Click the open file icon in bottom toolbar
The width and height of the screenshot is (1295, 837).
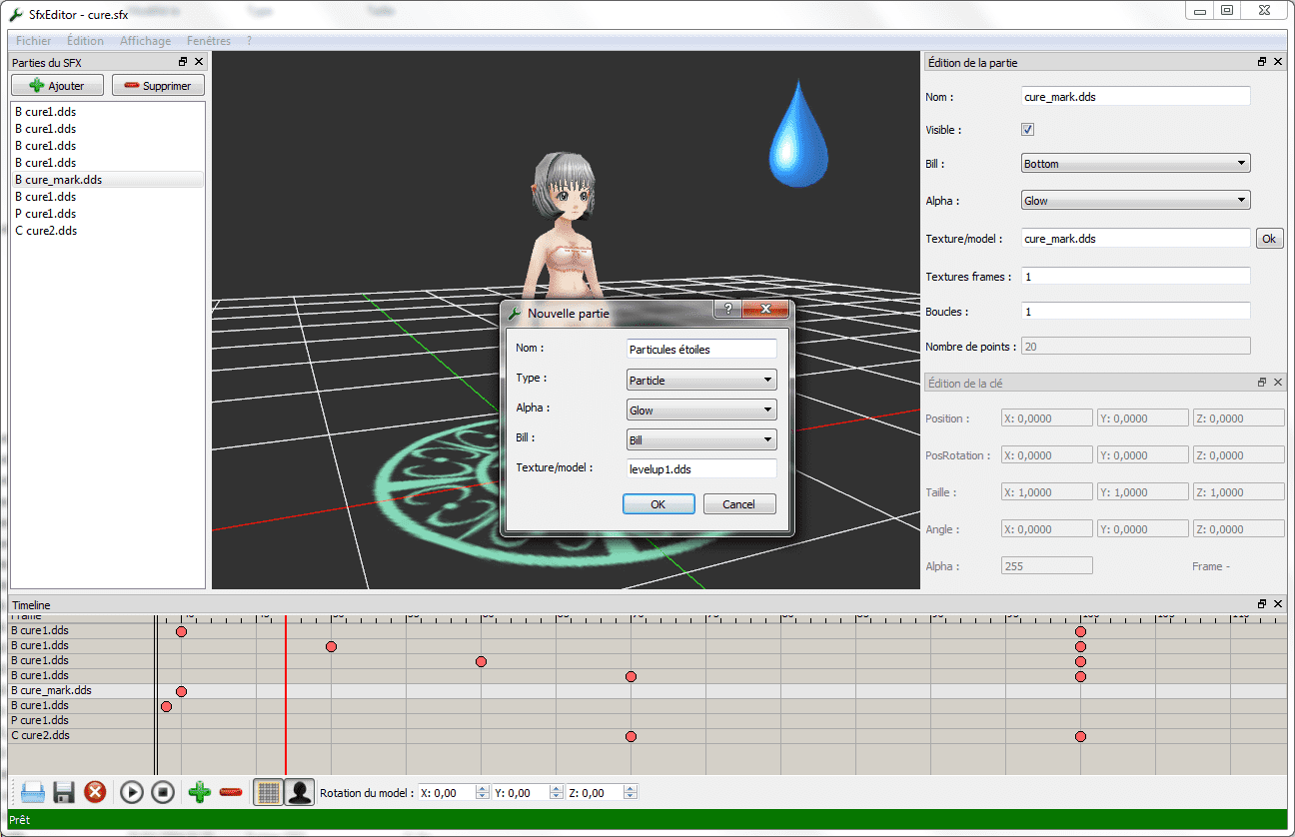(x=33, y=793)
